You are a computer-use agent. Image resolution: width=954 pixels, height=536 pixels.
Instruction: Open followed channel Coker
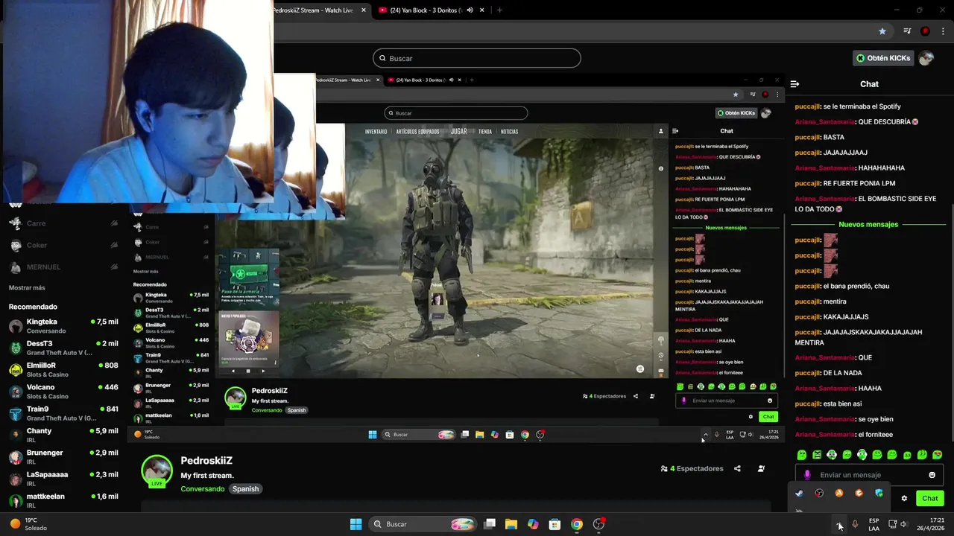point(63,245)
